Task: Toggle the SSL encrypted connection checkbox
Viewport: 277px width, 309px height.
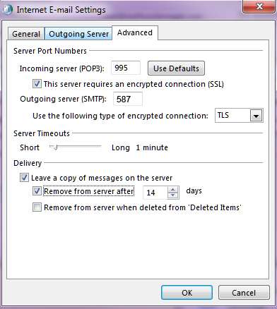Action: [x=37, y=84]
